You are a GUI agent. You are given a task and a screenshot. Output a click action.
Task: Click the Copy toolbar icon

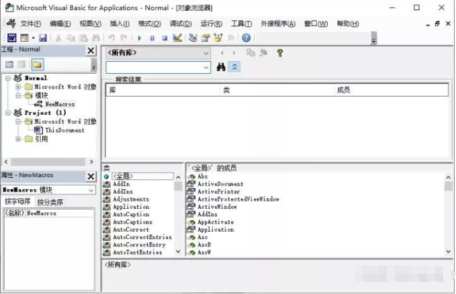(x=71, y=38)
